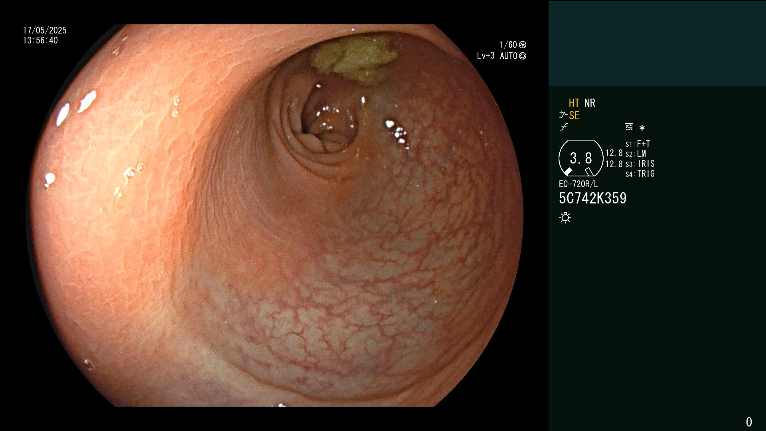Screen dimensions: 766x431
Task: Click the lower 12.8 diameter value
Action: coord(614,164)
